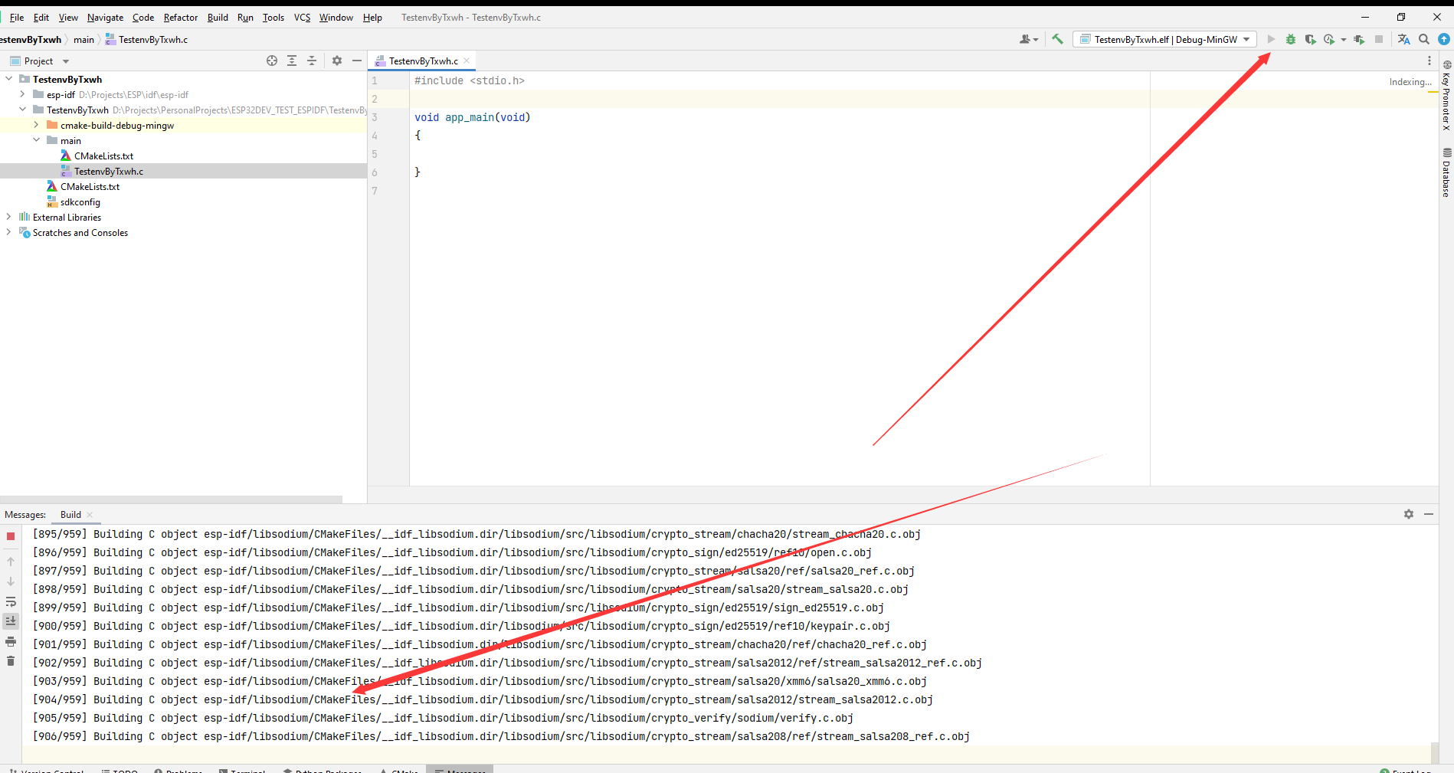Open the Database side tool window
The width and height of the screenshot is (1454, 773).
(x=1446, y=173)
